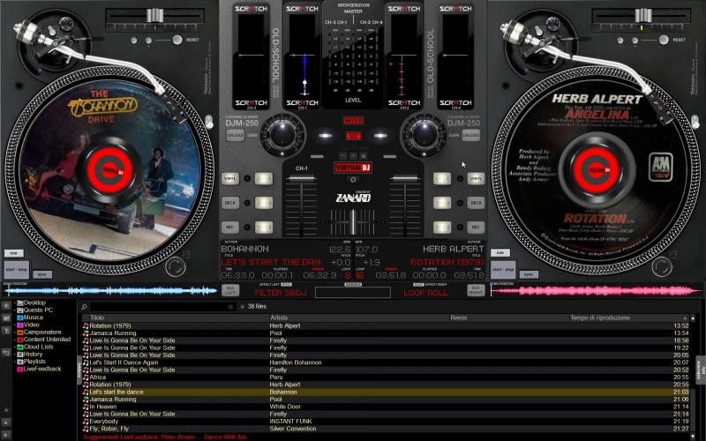Expand the Cloud Lists folder
706x441 pixels.
click(14, 347)
